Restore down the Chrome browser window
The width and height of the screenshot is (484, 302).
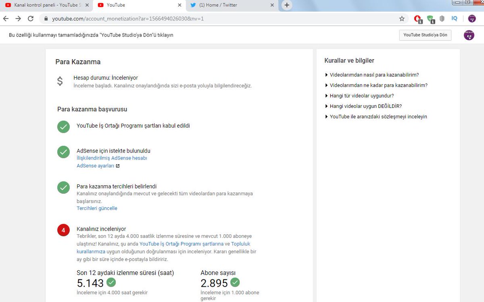pyautogui.click(x=467, y=2)
